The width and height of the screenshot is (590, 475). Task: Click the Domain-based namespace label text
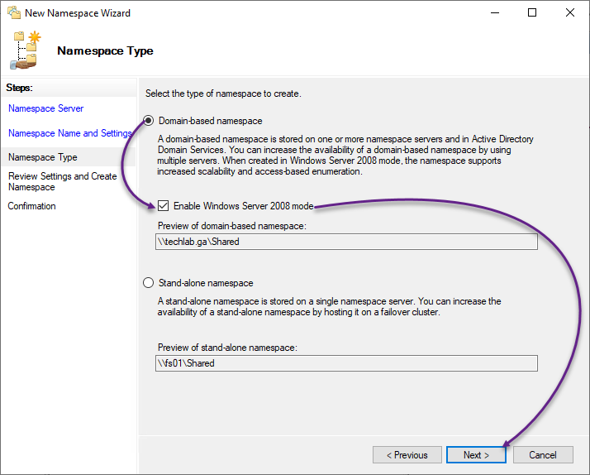coord(211,121)
